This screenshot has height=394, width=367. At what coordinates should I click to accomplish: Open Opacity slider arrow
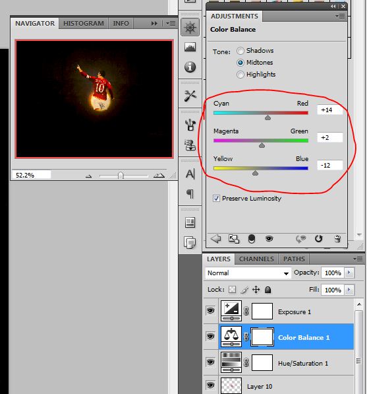pos(349,273)
